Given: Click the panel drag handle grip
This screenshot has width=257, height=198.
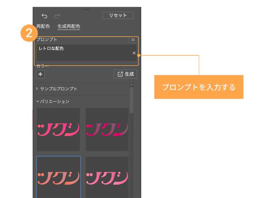Looking at the screenshot, I should coord(87,10).
